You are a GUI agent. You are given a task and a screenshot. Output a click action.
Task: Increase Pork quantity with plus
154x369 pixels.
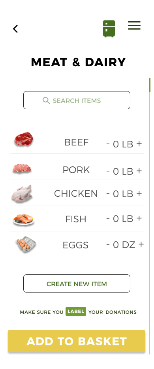[x=139, y=171]
